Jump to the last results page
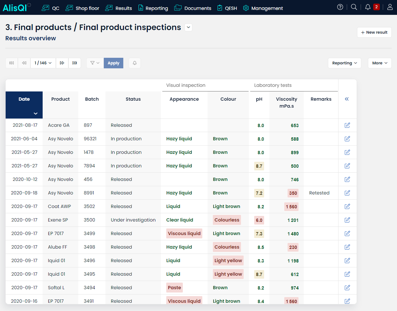The image size is (397, 311). tap(75, 63)
